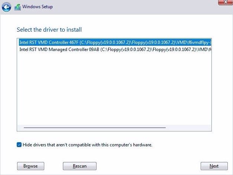Screen dimensions: 233x175
Task: Click the 'Windows Setup' title text
Action: coord(38,7)
